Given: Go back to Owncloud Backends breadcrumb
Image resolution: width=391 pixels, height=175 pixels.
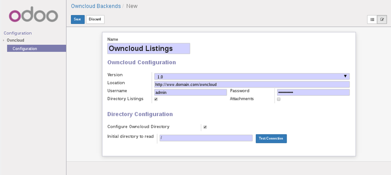Looking at the screenshot, I should click(96, 6).
